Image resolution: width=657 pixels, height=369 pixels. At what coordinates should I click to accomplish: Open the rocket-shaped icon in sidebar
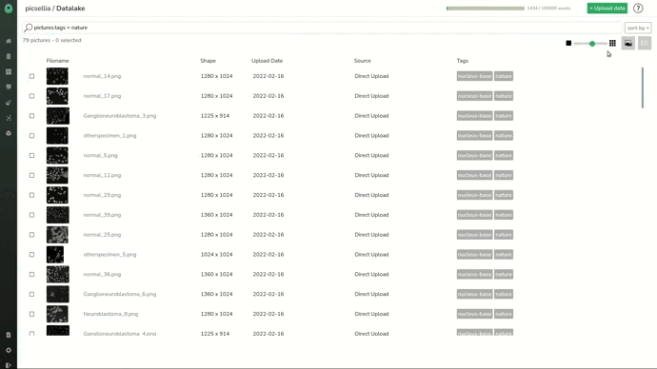point(9,103)
